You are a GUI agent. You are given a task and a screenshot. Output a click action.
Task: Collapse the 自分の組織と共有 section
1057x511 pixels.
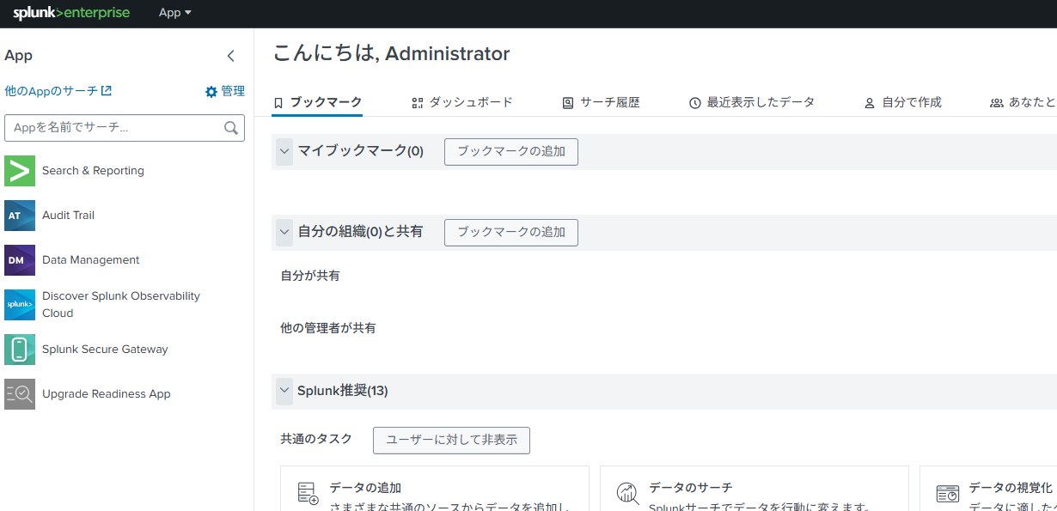[284, 232]
